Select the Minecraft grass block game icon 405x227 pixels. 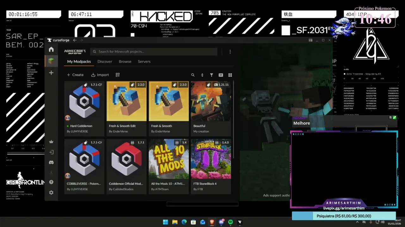51,61
